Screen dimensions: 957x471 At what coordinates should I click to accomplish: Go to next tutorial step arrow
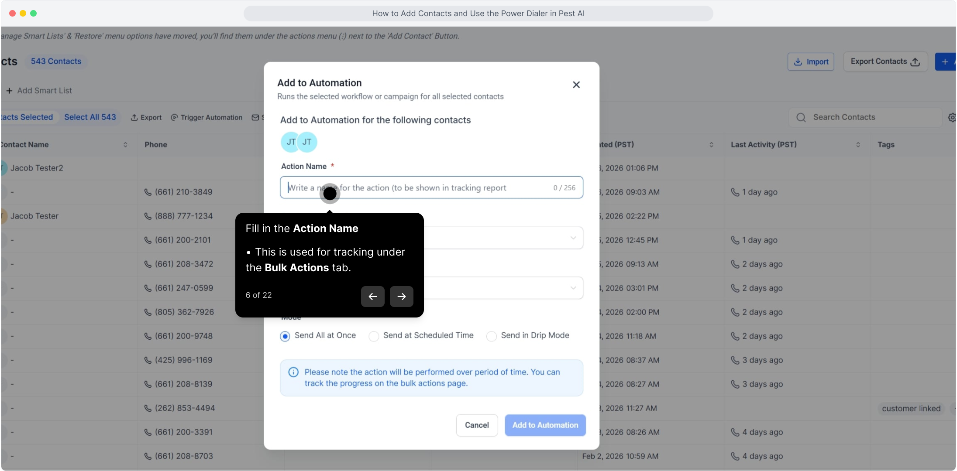(x=401, y=297)
